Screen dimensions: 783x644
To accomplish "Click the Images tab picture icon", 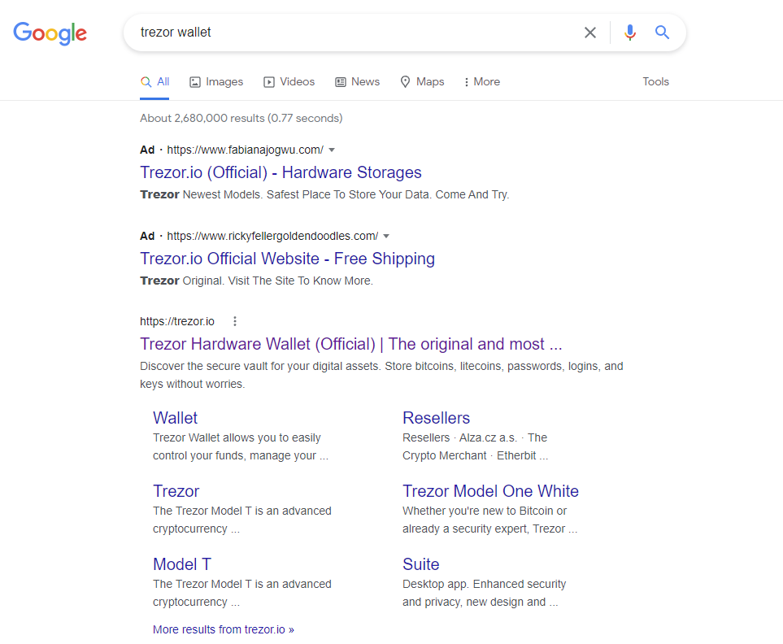I will coord(195,82).
